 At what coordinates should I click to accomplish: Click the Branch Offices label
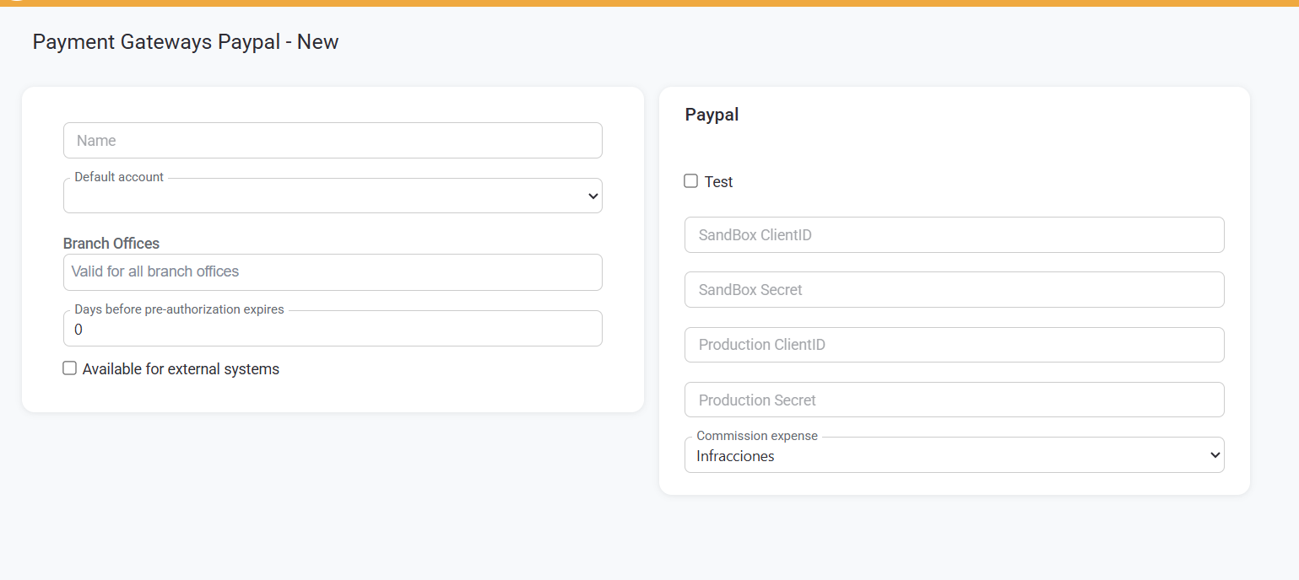pyautogui.click(x=111, y=244)
